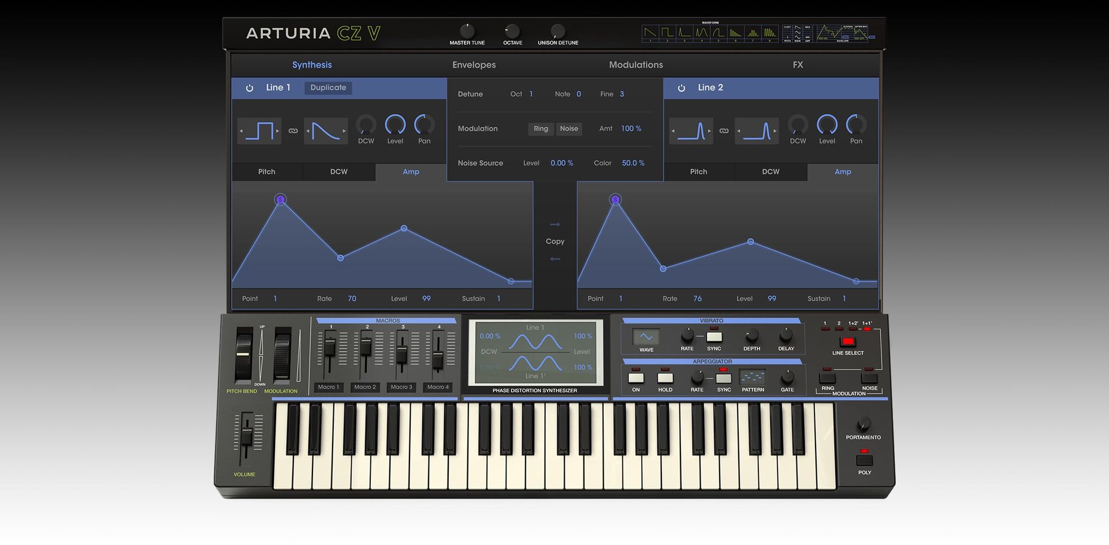
Task: Switch to the Envelopes tab
Action: [474, 65]
